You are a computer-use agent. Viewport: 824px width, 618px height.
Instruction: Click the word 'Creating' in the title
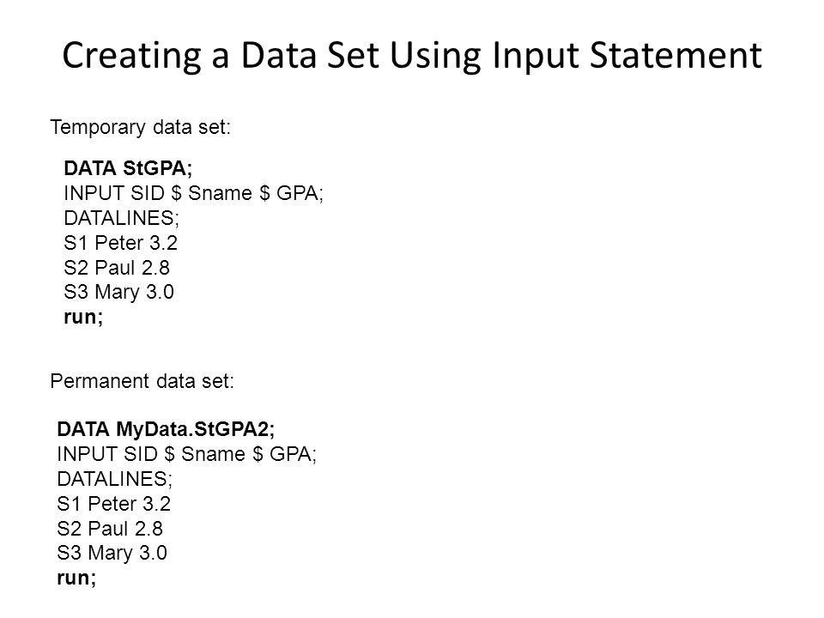[132, 57]
